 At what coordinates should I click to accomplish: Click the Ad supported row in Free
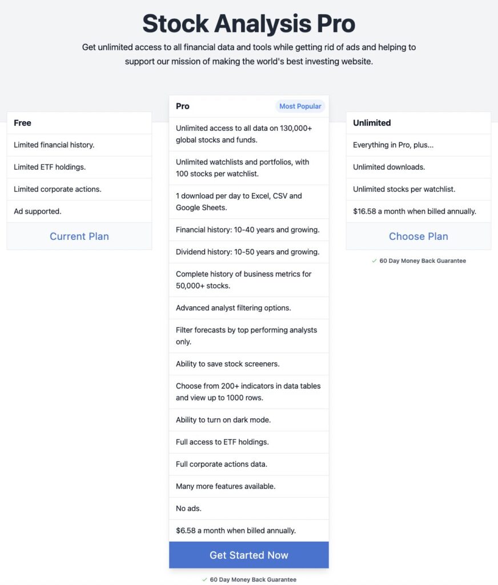(38, 211)
